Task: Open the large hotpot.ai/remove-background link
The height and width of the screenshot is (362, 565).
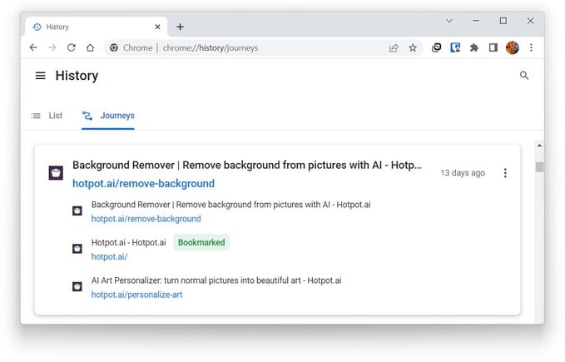Action: coord(143,184)
